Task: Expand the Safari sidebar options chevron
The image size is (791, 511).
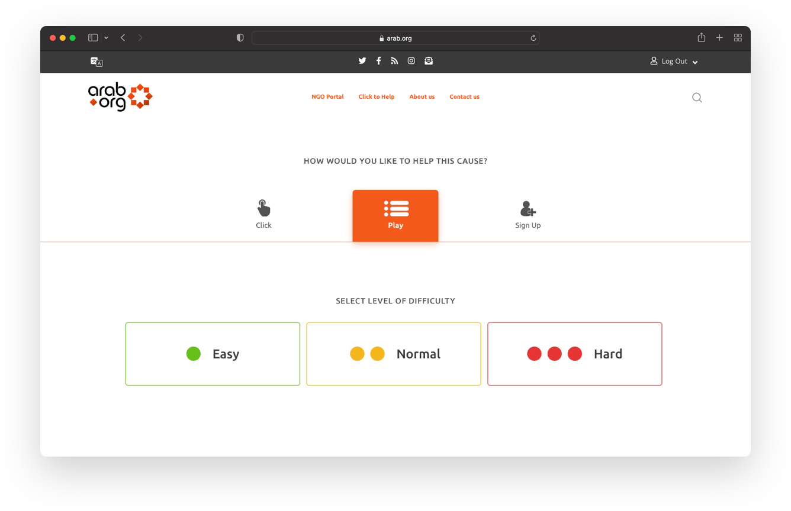Action: [106, 38]
